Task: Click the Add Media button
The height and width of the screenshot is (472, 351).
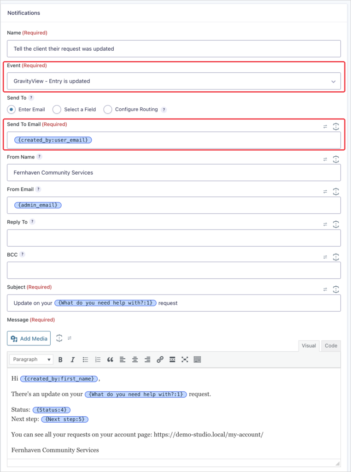Action: 29,338
